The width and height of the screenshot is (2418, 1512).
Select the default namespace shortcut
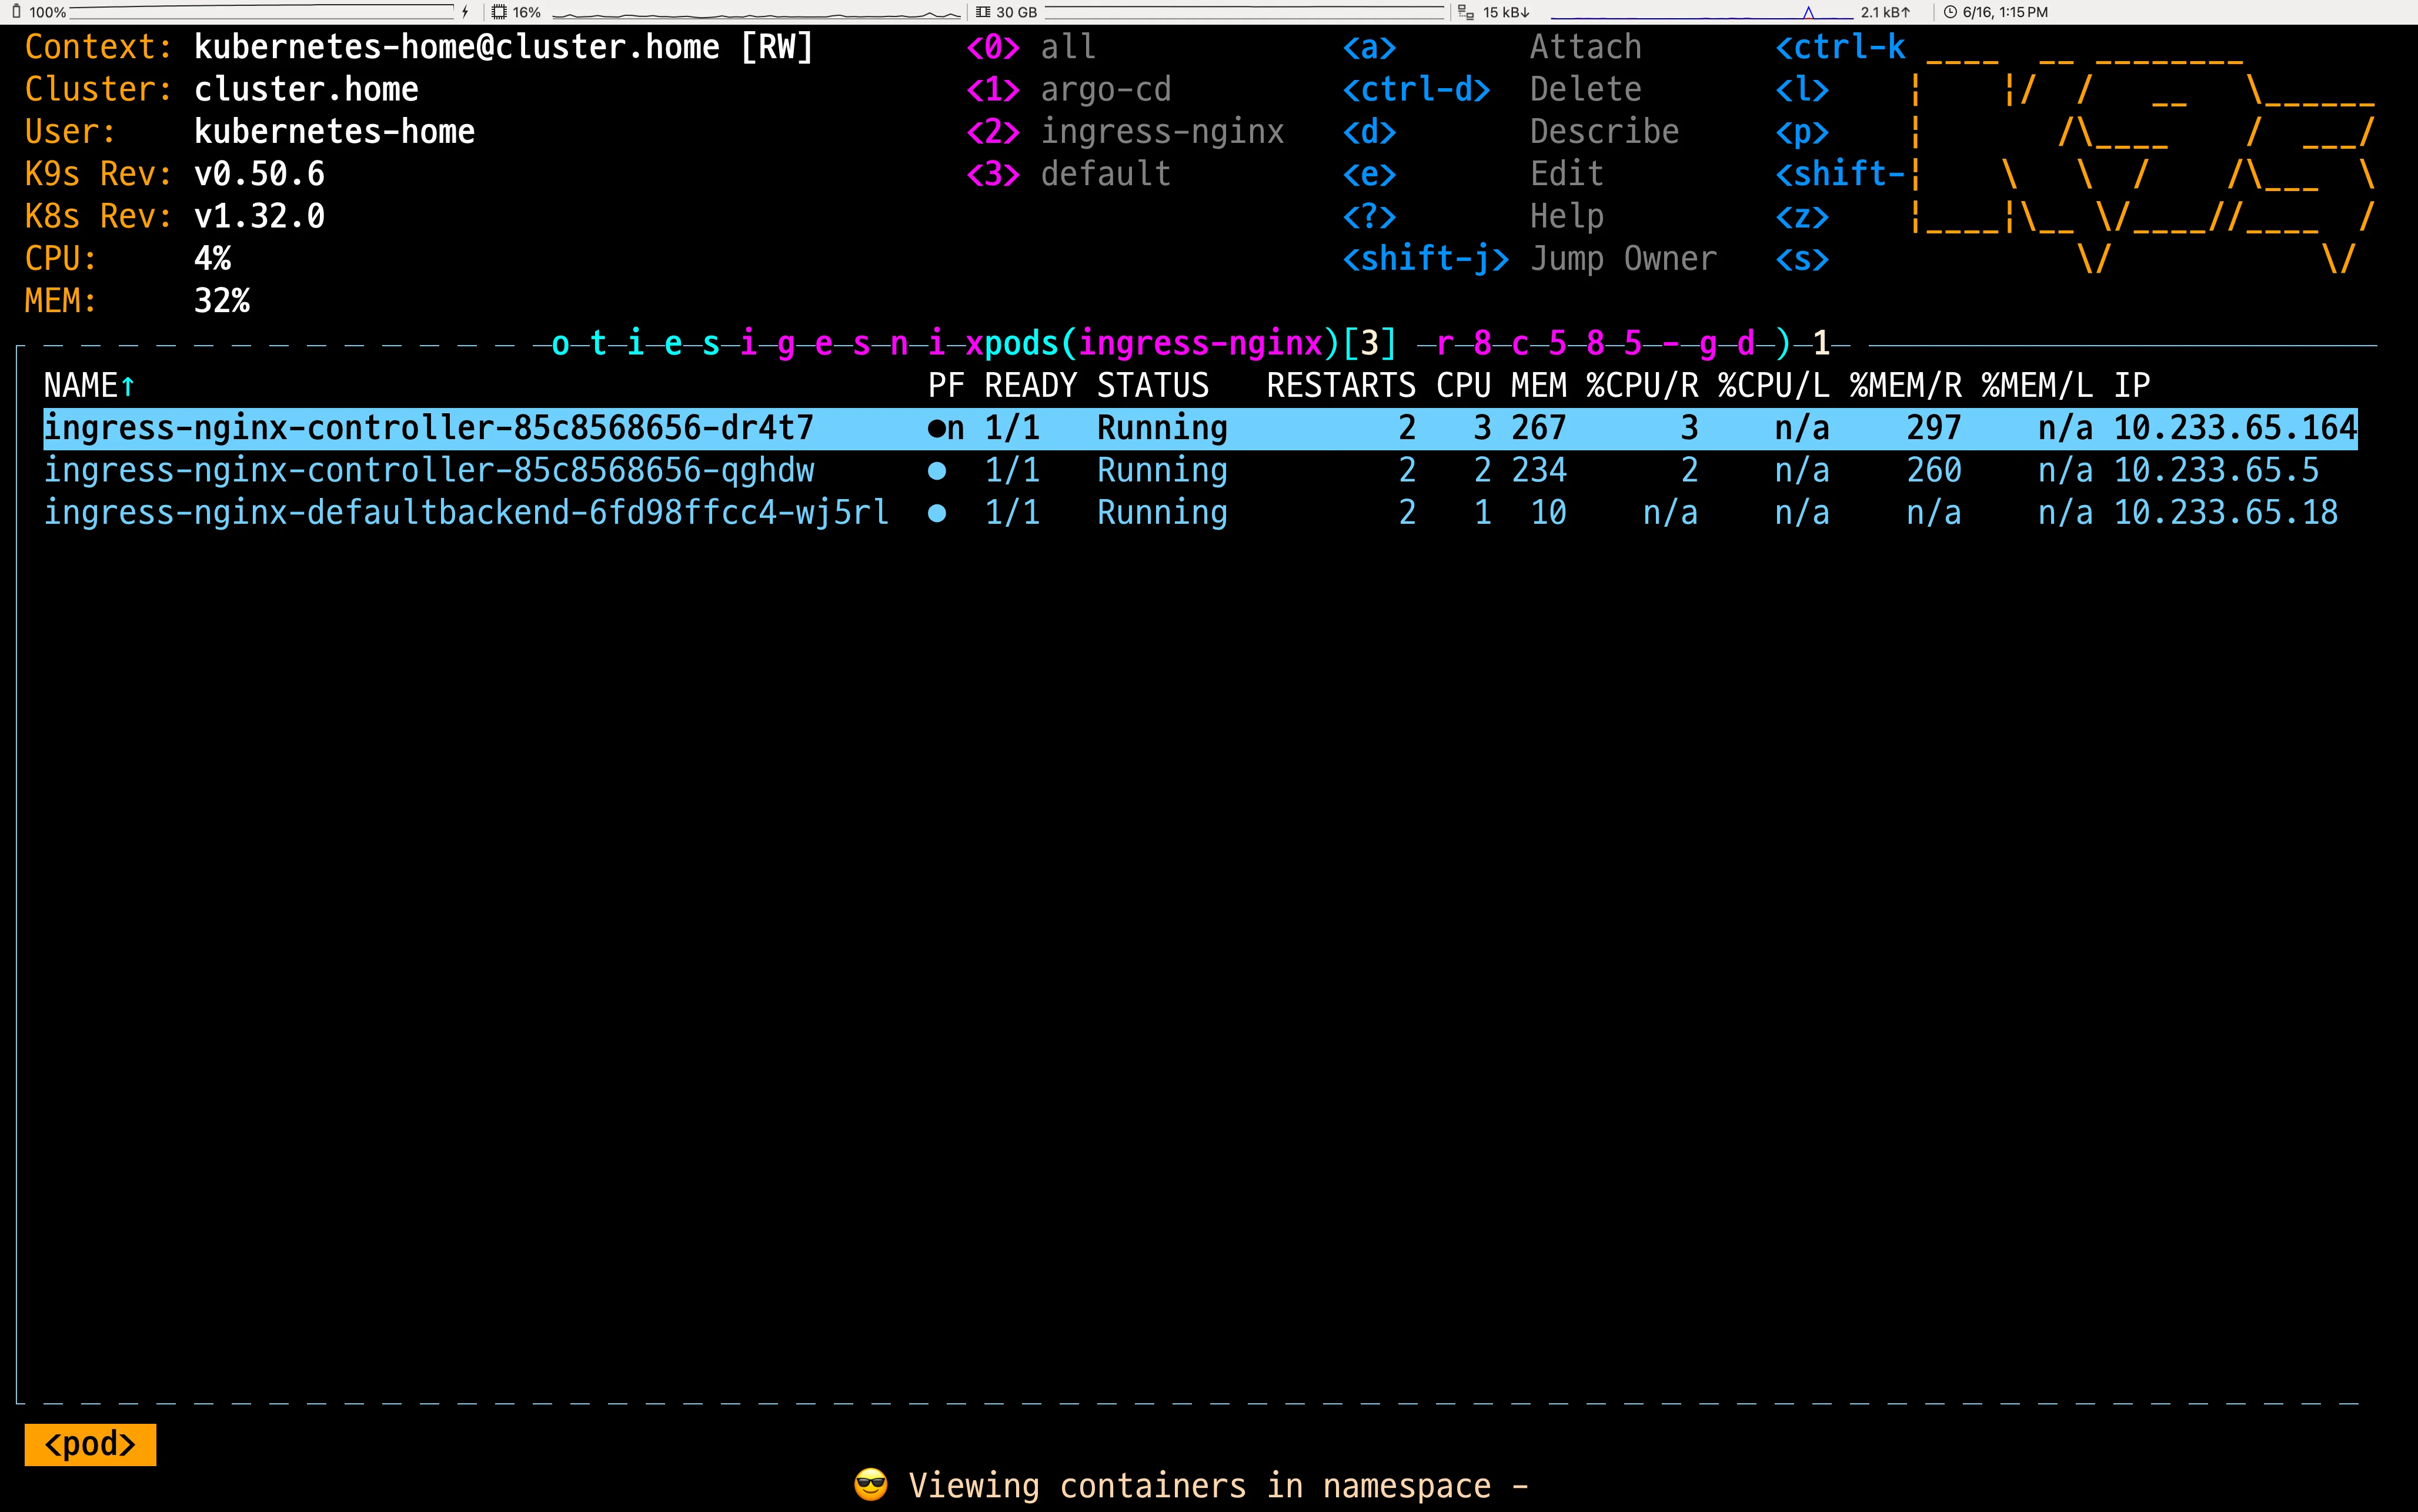tap(1067, 174)
